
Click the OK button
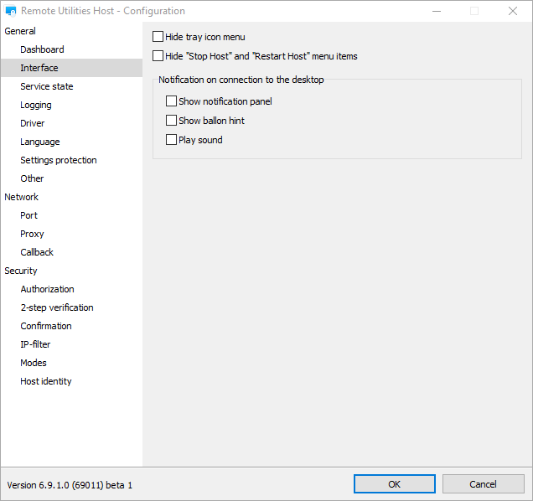click(x=394, y=484)
